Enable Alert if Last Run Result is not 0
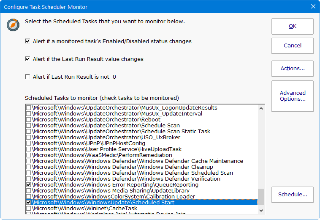Screen dimensions: 320x220 (x=28, y=77)
